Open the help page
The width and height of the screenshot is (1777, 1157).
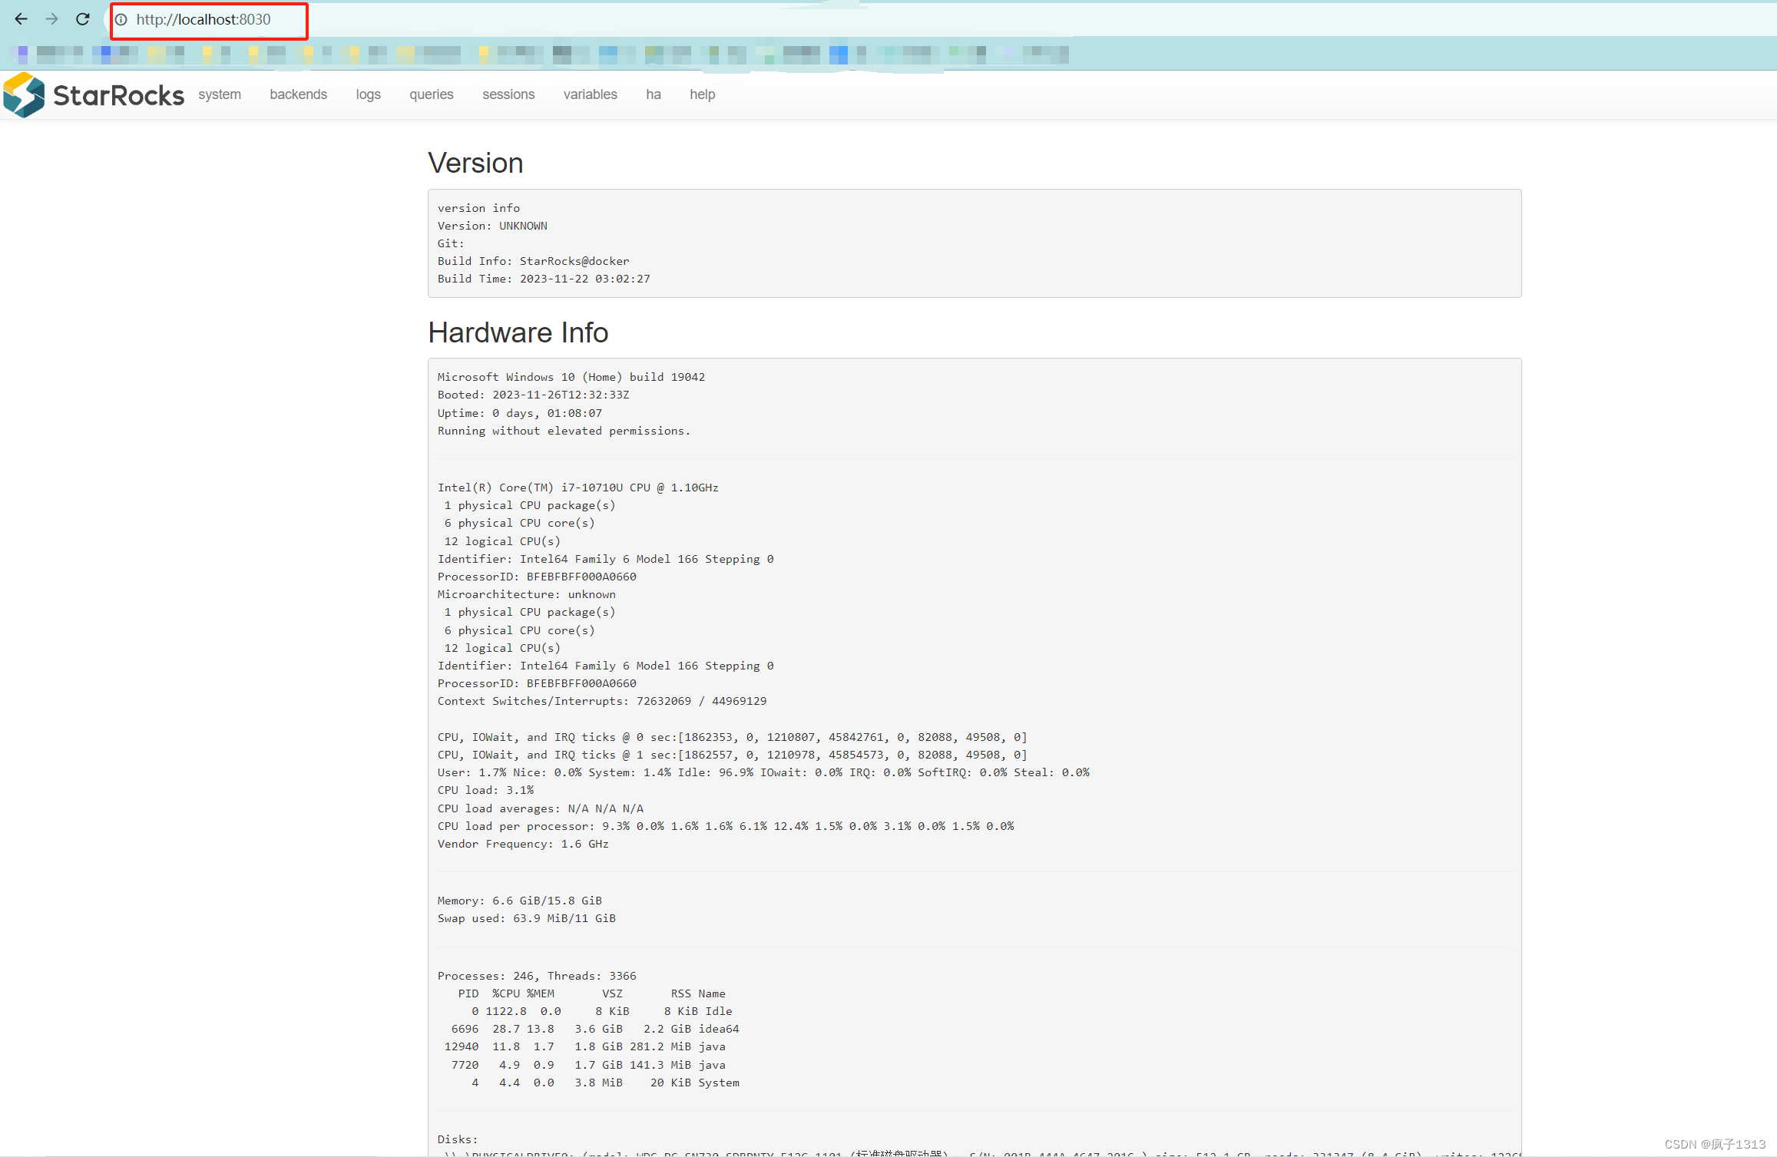pos(702,94)
